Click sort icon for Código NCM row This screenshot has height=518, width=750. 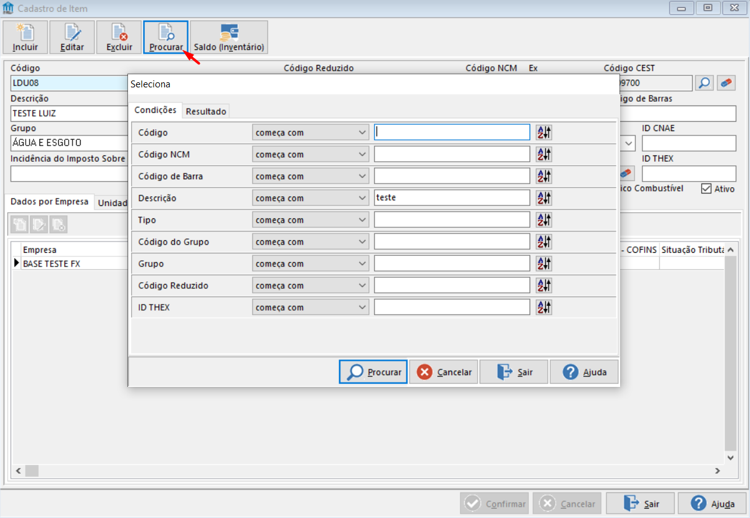tap(544, 154)
